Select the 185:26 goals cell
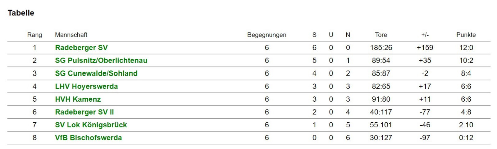Image resolution: width=497 pixels, height=149 pixels. pos(381,48)
